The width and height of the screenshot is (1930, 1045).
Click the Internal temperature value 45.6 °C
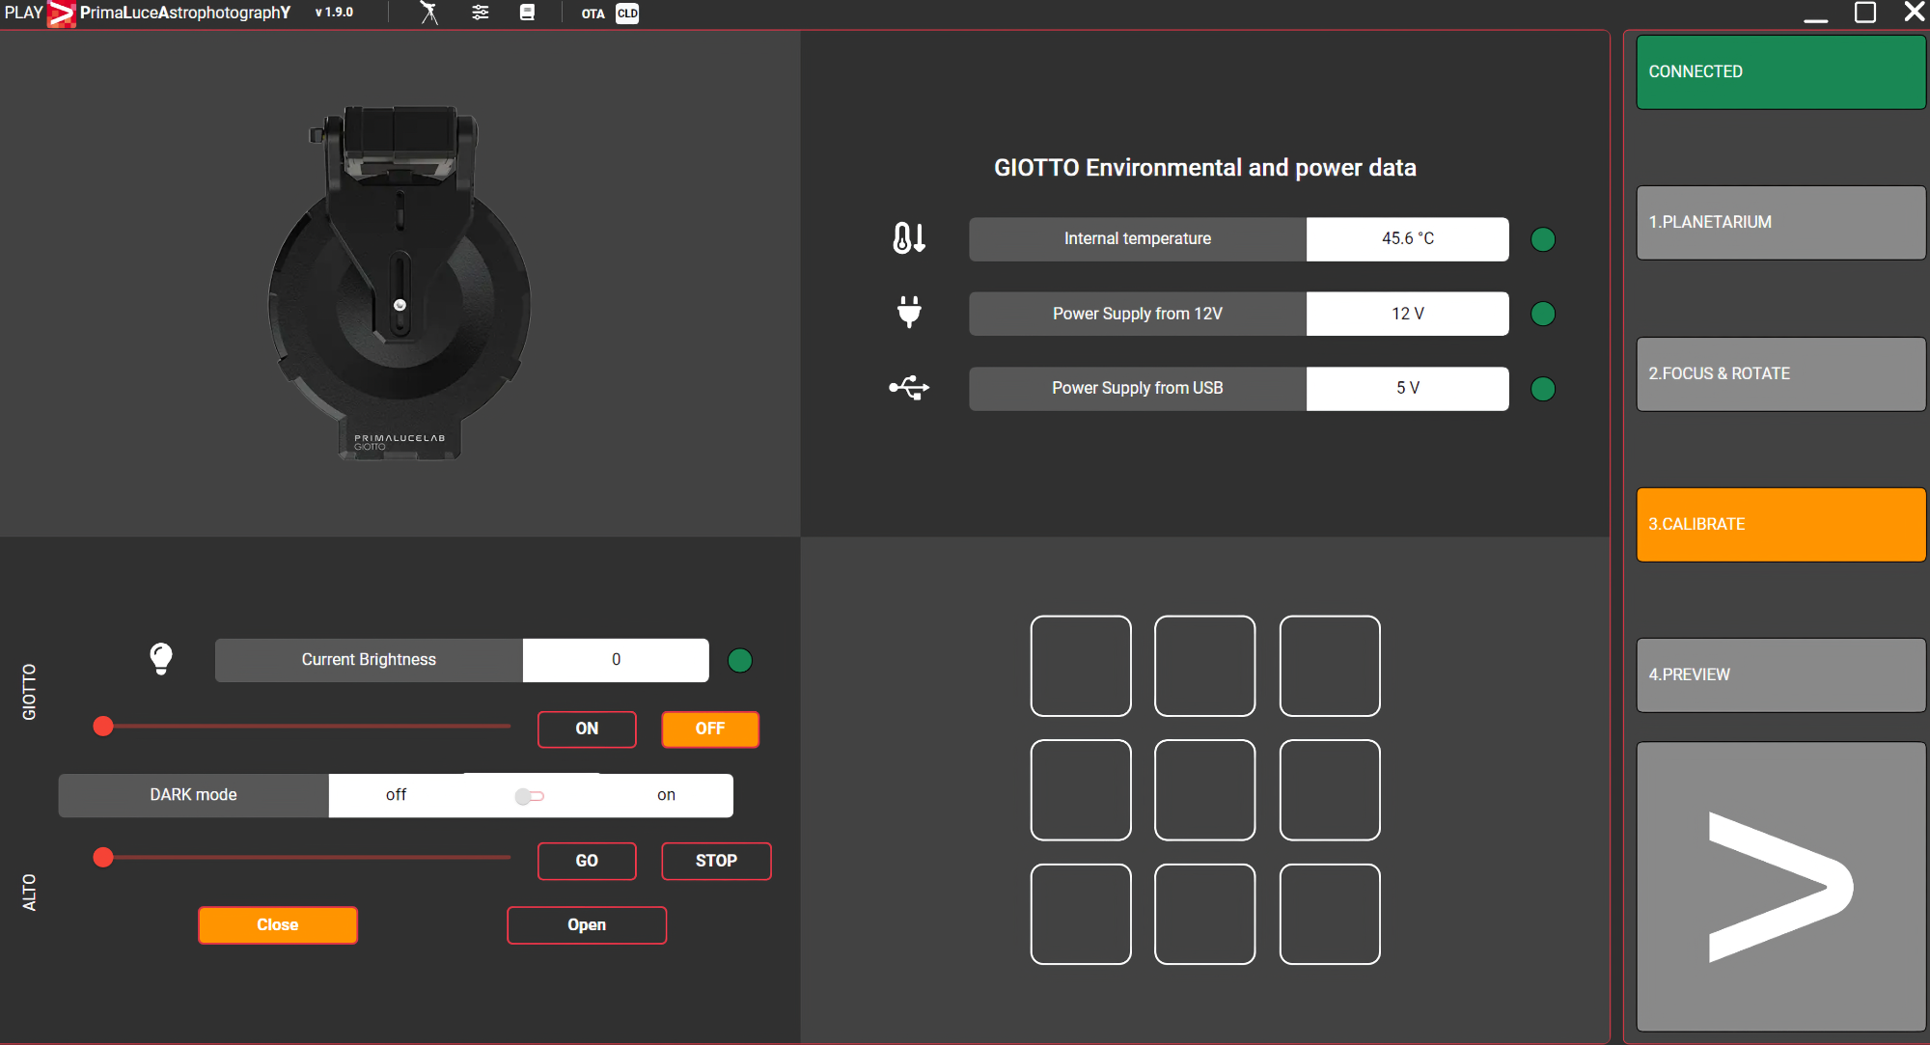(1407, 238)
